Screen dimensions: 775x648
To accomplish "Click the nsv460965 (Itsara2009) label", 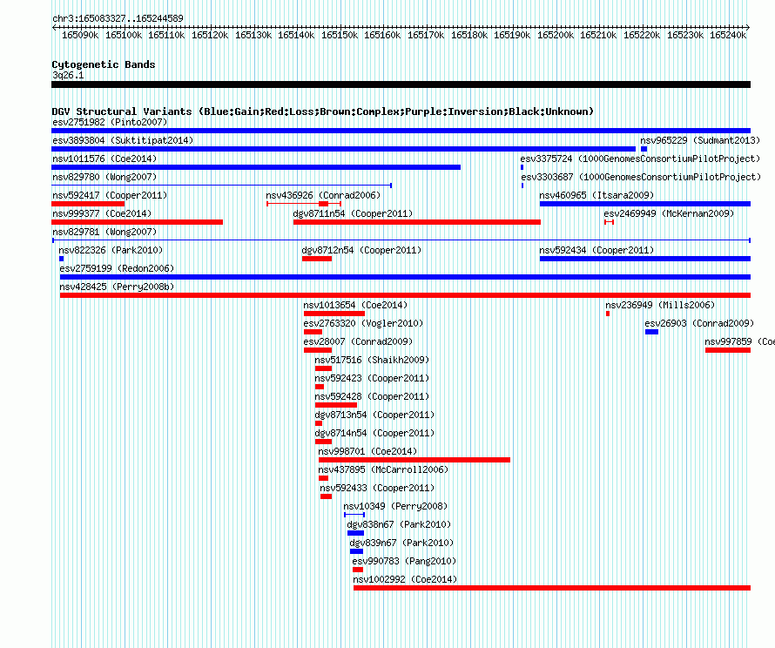I will tap(596, 195).
